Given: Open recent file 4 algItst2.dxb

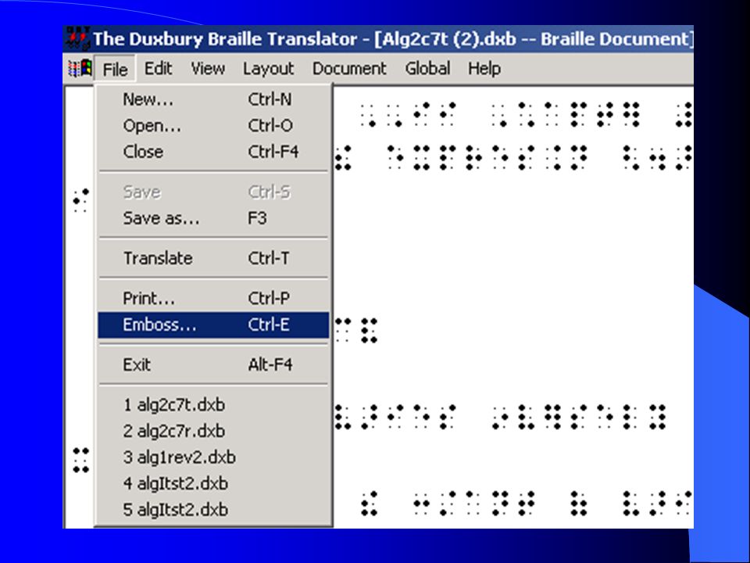Looking at the screenshot, I should click(x=213, y=483).
